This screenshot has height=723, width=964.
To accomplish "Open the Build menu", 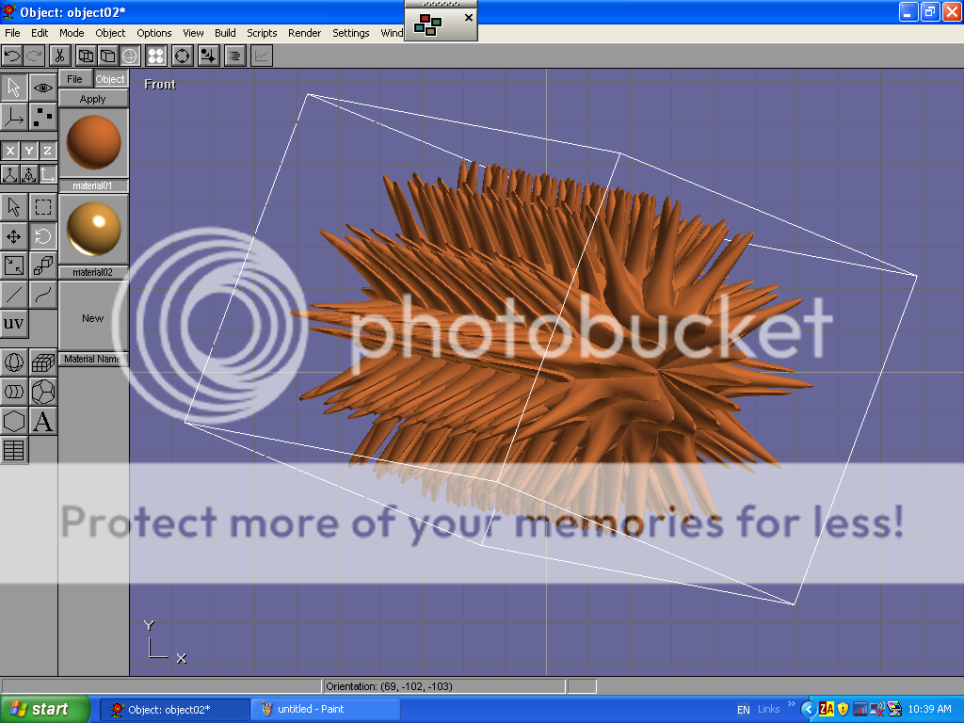I will (x=225, y=33).
